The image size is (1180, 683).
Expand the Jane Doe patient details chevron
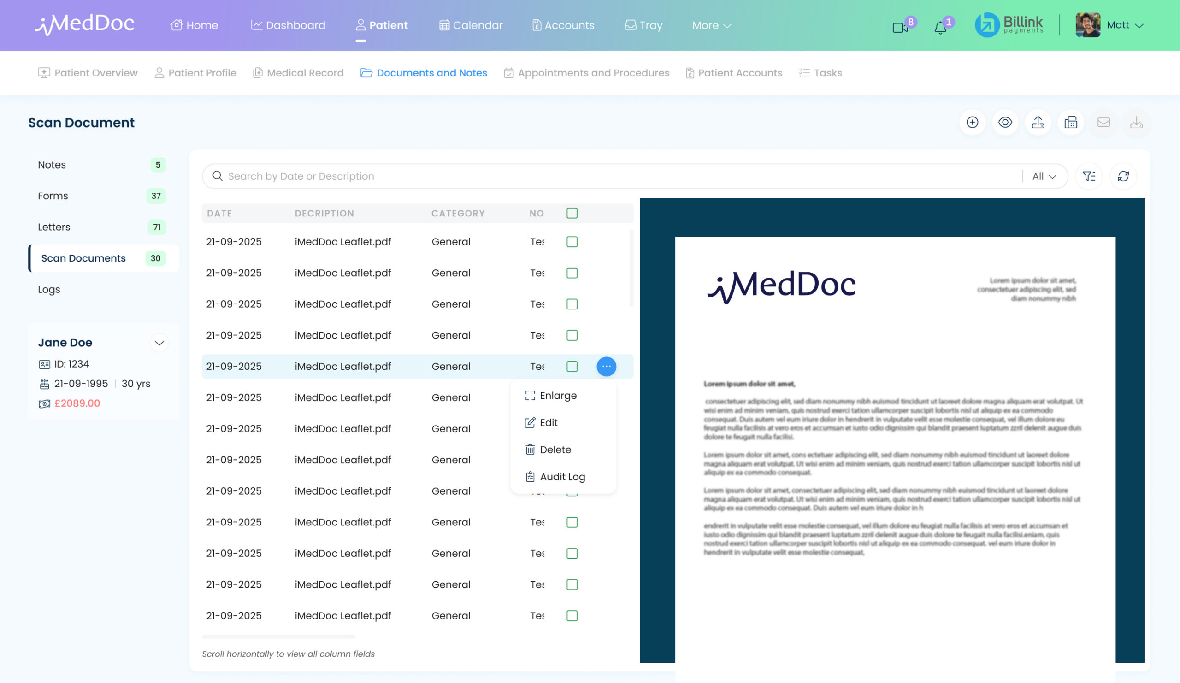pos(159,343)
